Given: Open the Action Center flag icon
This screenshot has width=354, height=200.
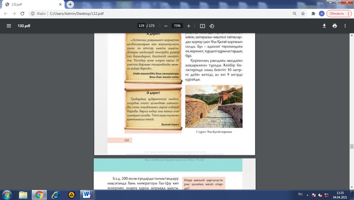Looking at the screenshot, I should pos(314,195).
